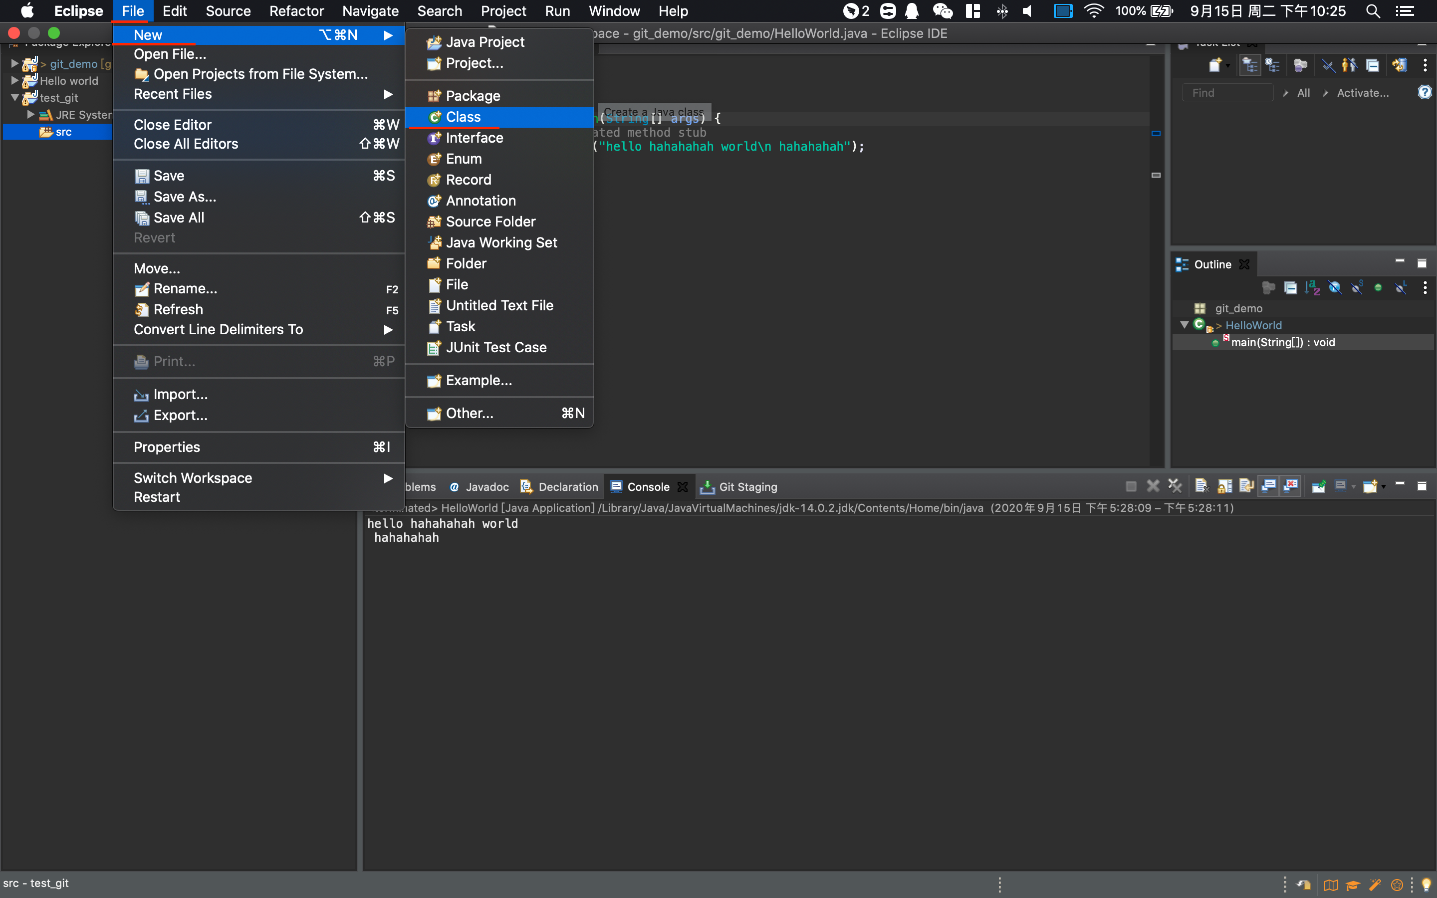Image resolution: width=1437 pixels, height=898 pixels.
Task: Open the Open Console dropdown arrow
Action: pos(1384,487)
